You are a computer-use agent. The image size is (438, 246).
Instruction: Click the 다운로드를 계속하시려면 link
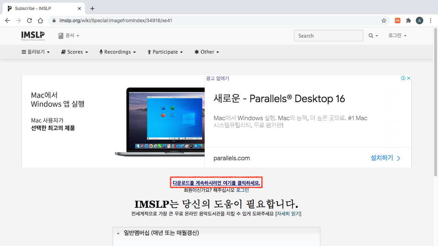click(x=216, y=183)
